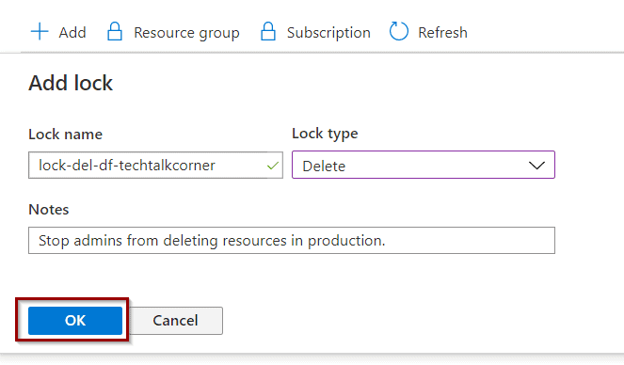The height and width of the screenshot is (365, 624).
Task: Click the Notes label
Action: 49,210
